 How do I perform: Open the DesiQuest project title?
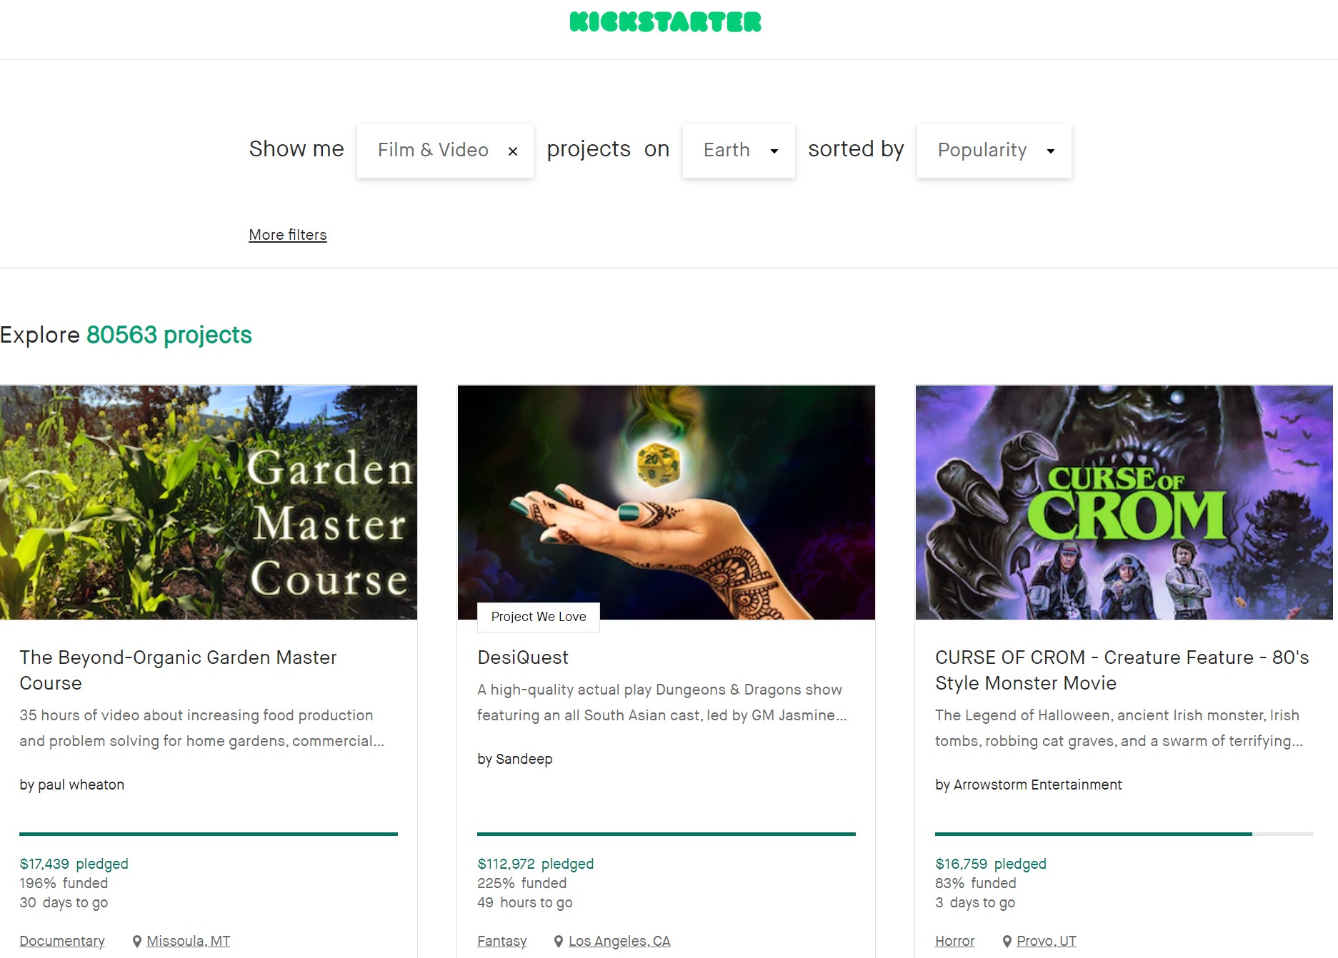pyautogui.click(x=523, y=657)
